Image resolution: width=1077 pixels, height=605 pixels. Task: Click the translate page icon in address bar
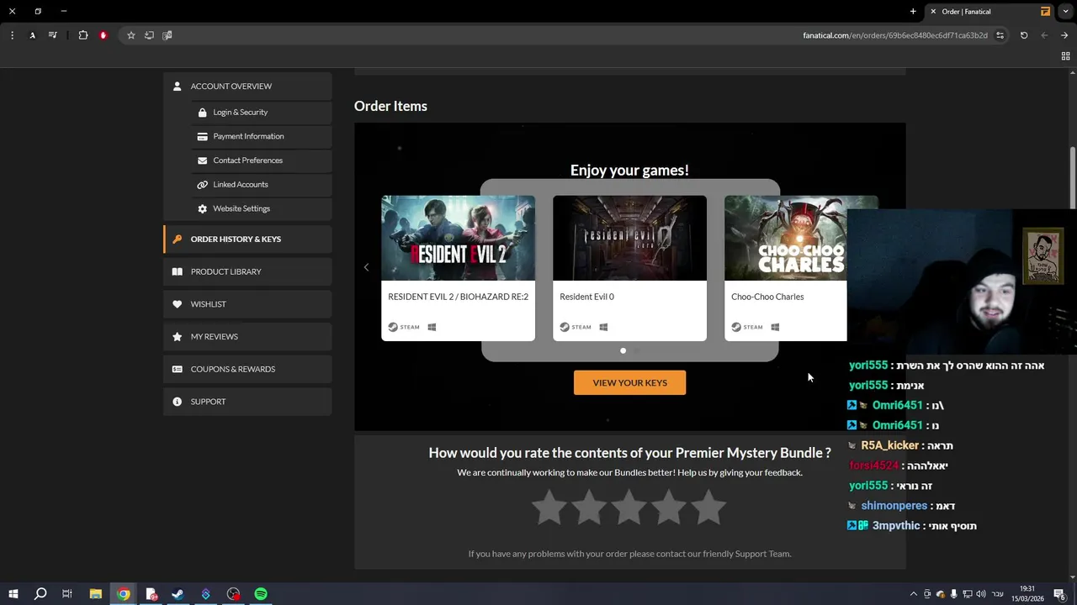coord(167,35)
